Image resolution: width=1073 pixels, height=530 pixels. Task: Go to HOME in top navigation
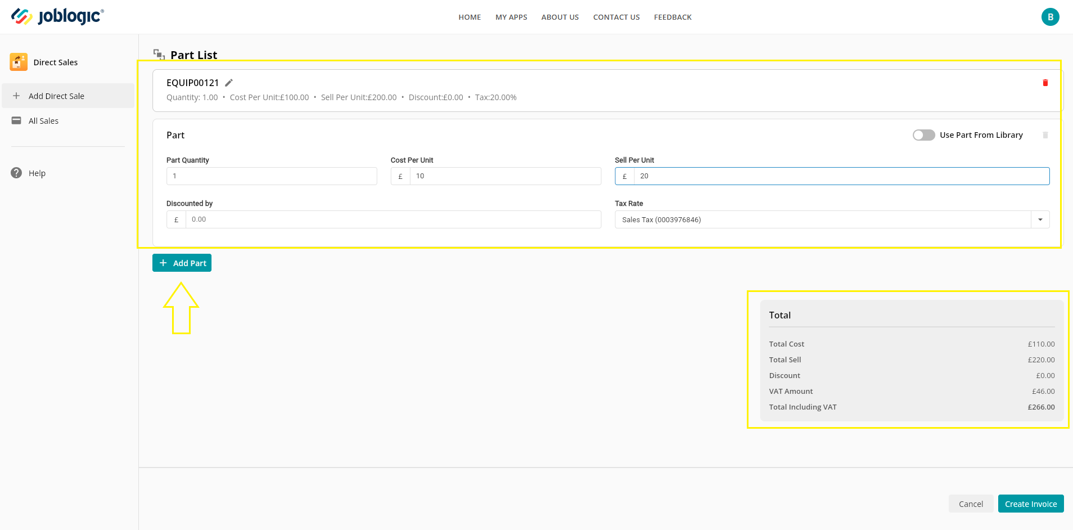pos(470,17)
